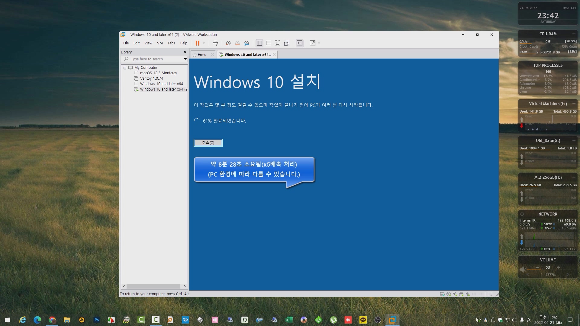
Task: Open the View menu
Action: [148, 43]
